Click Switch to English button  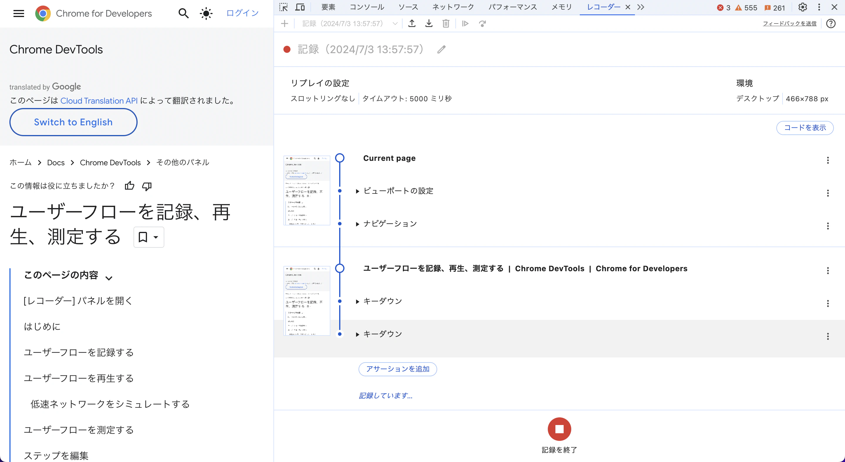73,122
